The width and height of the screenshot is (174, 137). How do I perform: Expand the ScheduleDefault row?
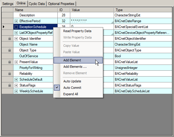[16, 79]
